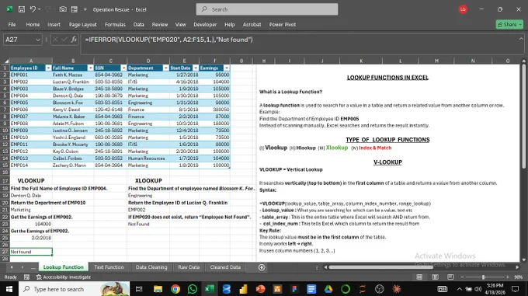This screenshot has height=296, width=528.
Task: Open the Acrobat tab
Action: point(252,25)
